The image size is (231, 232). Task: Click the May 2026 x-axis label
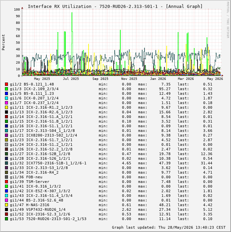tap(215, 79)
